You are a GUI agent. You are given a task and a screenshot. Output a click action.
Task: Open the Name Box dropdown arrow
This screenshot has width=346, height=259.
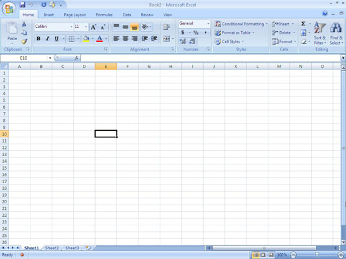[50, 58]
